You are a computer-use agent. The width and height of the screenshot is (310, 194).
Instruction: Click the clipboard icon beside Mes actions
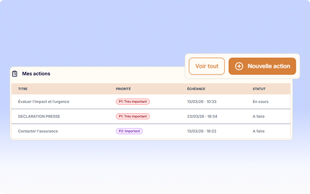tap(15, 74)
